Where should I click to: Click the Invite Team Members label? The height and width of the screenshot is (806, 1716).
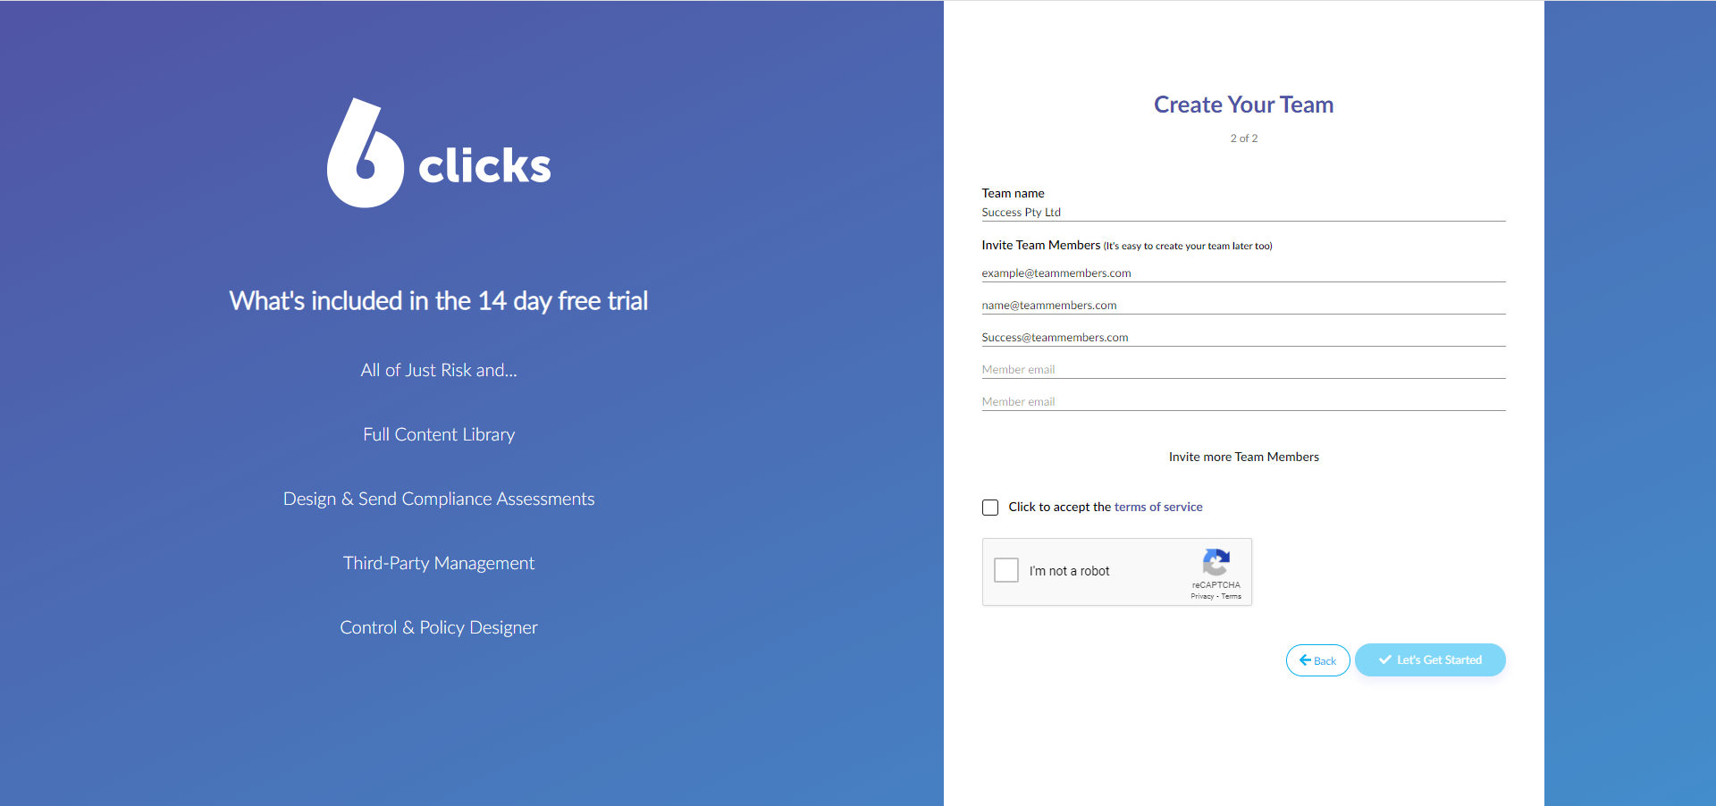tap(1041, 245)
